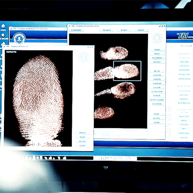Screen dimensions: 193x193
Task: Choose the LEFT LOOP pattern
Action: [184, 125]
